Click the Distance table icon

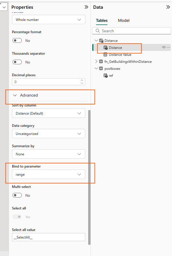click(101, 40)
